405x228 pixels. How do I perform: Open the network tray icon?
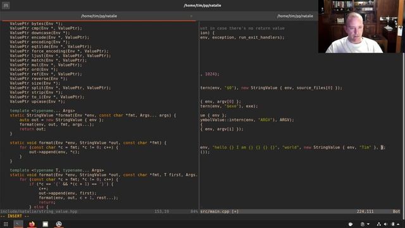tap(378, 224)
